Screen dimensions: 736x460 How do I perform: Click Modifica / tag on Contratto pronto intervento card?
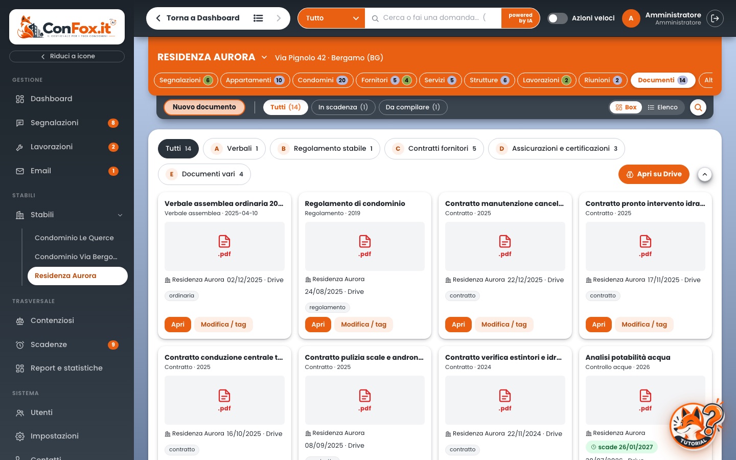tap(644, 325)
